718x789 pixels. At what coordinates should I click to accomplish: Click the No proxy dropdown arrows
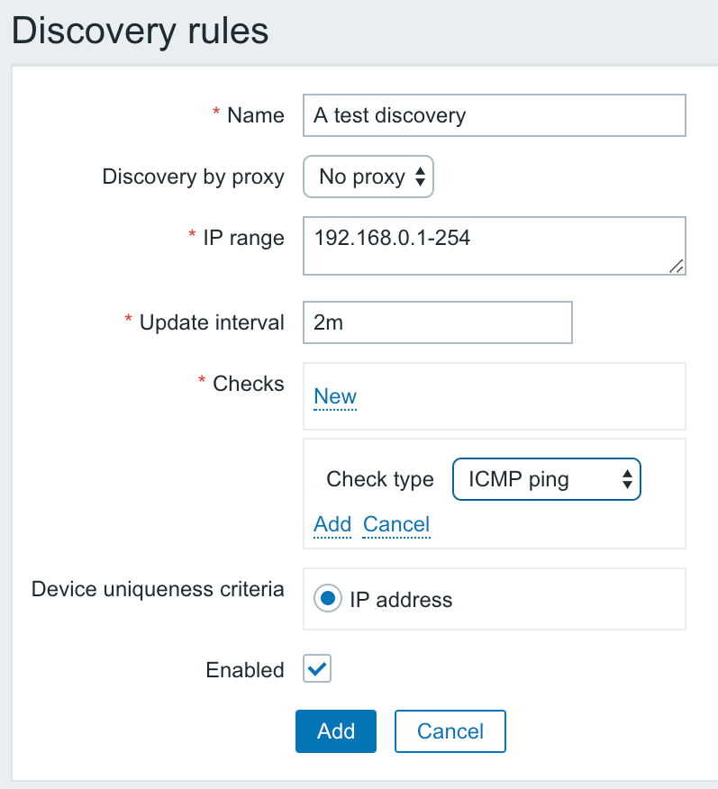[420, 177]
